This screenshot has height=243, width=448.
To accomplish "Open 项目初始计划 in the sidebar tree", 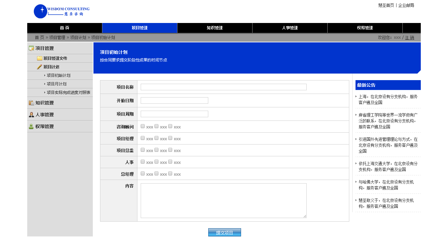I will point(58,76).
